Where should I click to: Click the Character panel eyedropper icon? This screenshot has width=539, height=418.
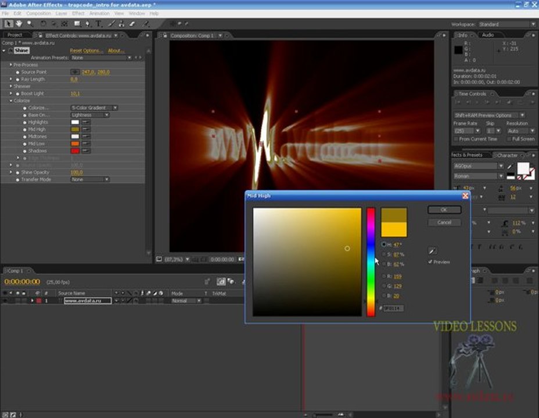[x=510, y=166]
